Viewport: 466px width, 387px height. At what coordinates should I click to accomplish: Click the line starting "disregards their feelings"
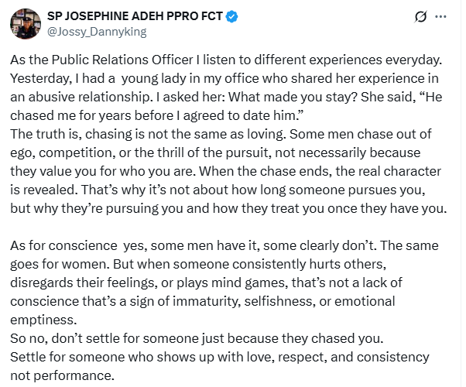click(206, 283)
